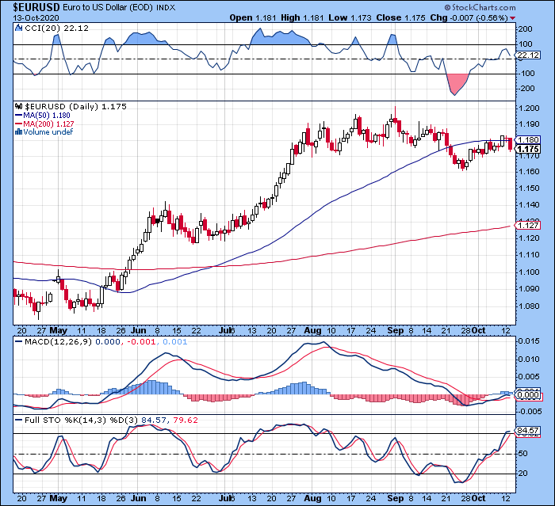The width and height of the screenshot is (555, 506).
Task: Click the candlestick icon beside $EURUSD (Daily)
Action: [19, 106]
